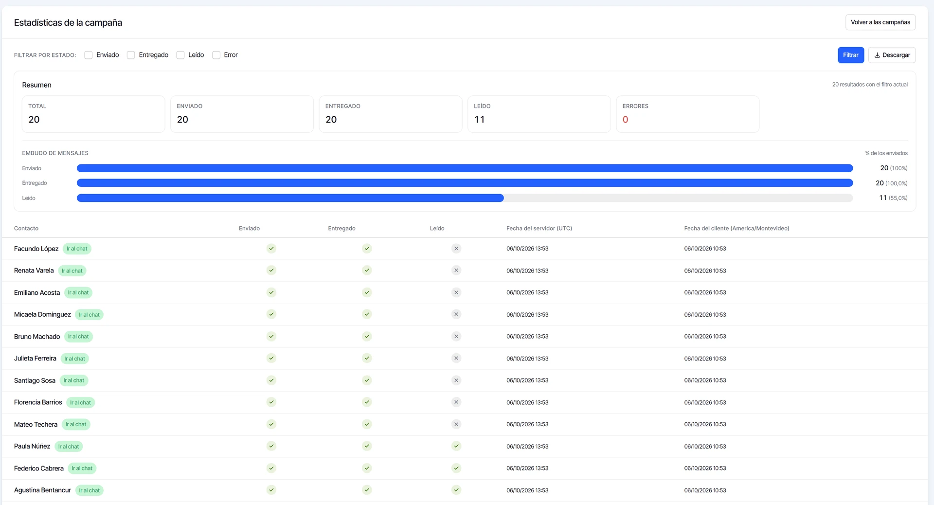Screen dimensions: 934x505
Task: Click Paula Núñez's Leído check icon
Action: pyautogui.click(x=456, y=446)
